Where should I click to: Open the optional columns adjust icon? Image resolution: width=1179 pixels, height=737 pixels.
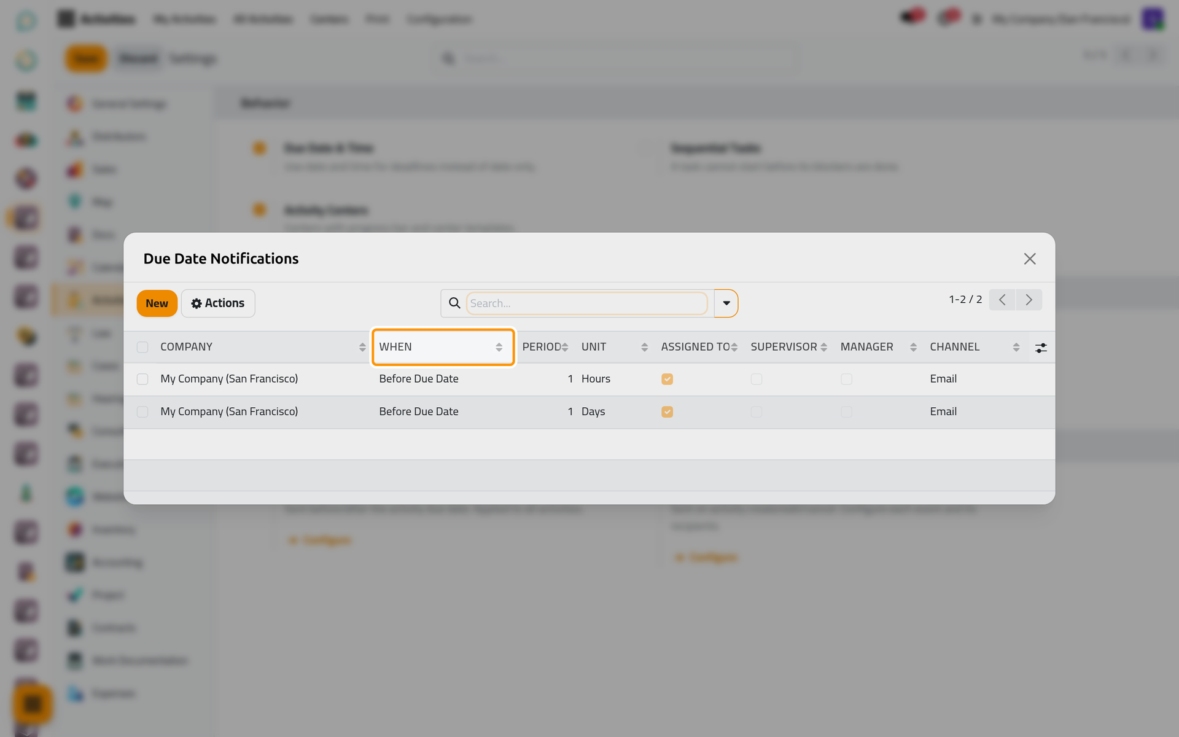(1041, 348)
